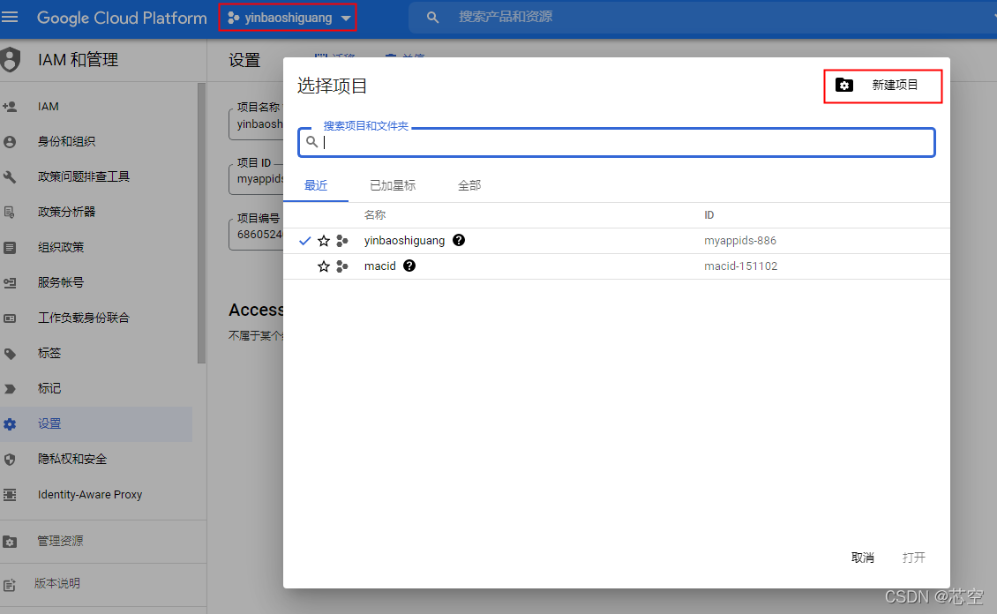Click the 政策问题排查工具 wrench icon
997x614 pixels.
(x=11, y=176)
